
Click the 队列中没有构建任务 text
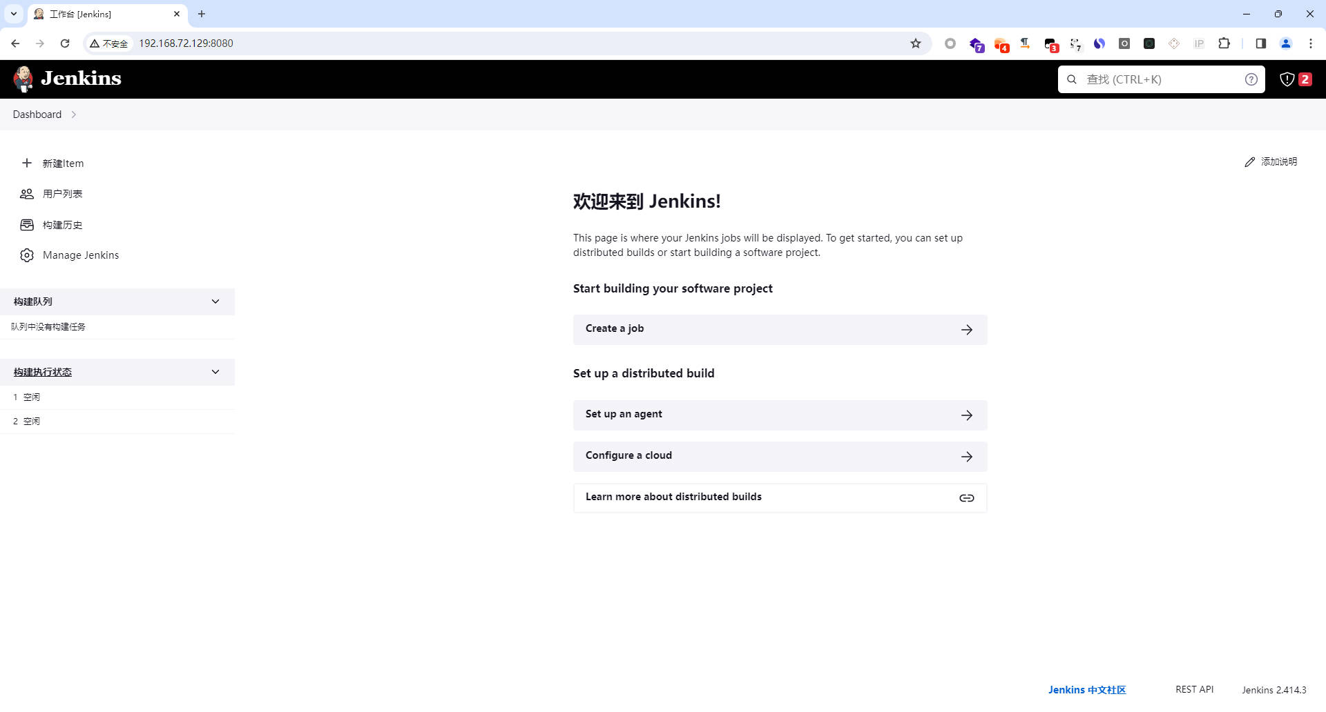(48, 327)
